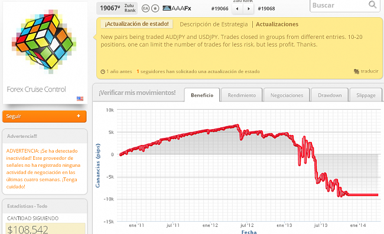The height and width of the screenshot is (234, 384).
Task: Click the CANTIDAD SIGUIENDO label
Action: tap(33, 218)
